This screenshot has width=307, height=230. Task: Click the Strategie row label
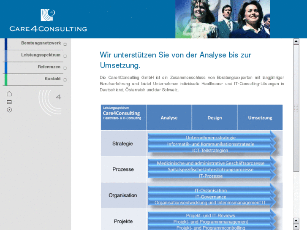pos(122,143)
